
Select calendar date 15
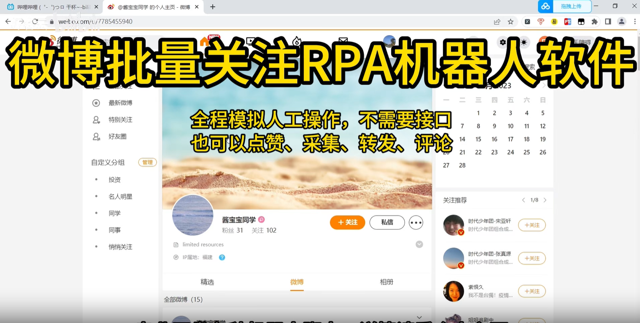pyautogui.click(x=478, y=139)
